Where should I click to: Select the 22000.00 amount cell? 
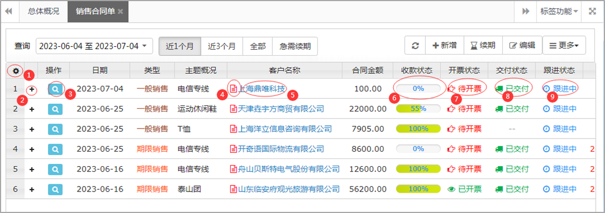point(368,109)
